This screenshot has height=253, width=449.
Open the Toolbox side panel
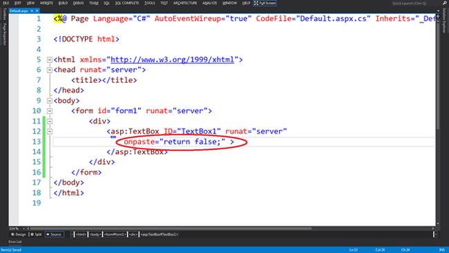point(4,14)
